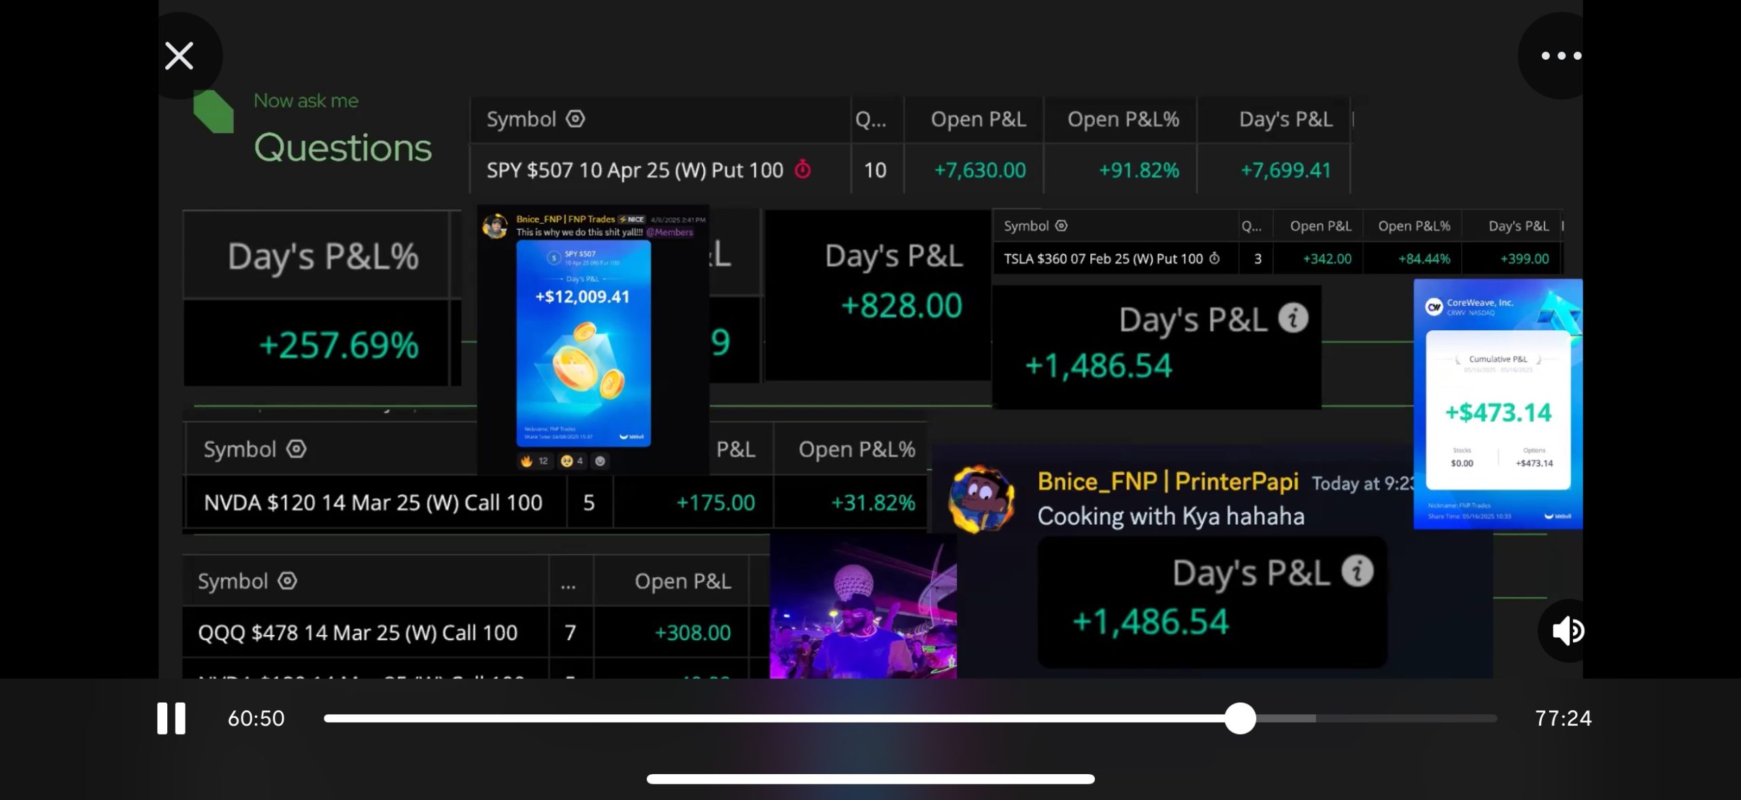Click the green hexagon logo beside Questions
Screen dimensions: 1741x800
coord(214,111)
